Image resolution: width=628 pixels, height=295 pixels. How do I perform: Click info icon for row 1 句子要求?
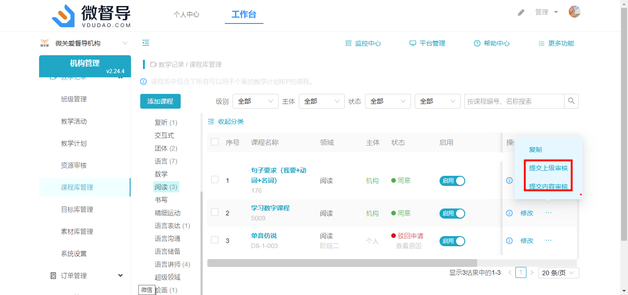pos(509,180)
